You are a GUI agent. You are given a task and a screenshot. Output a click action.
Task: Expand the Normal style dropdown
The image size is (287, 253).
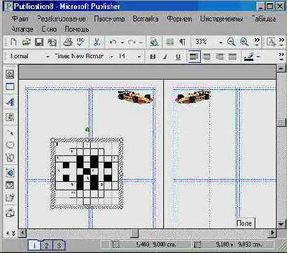(48, 57)
